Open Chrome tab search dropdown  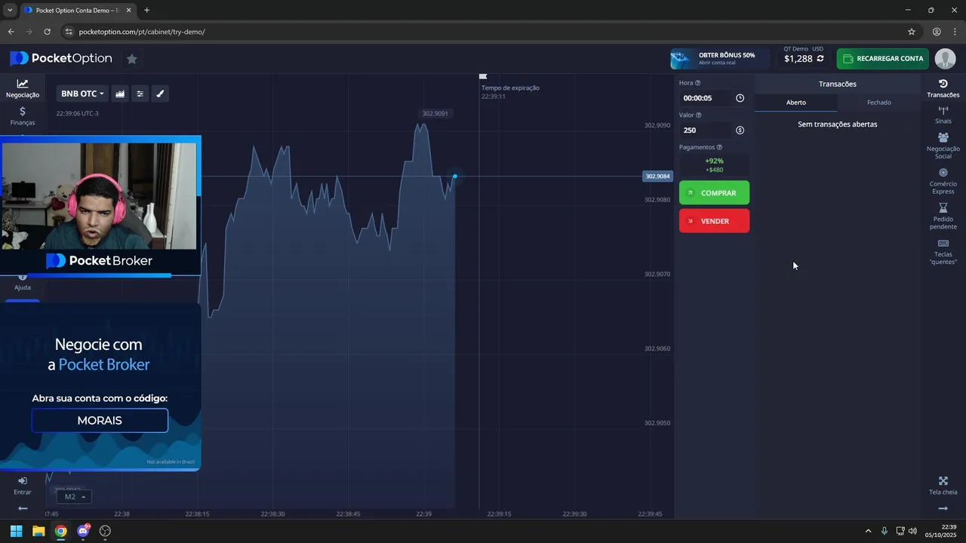(x=10, y=10)
